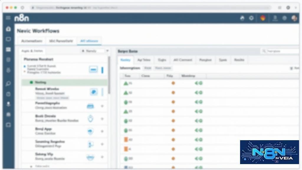Image resolution: width=302 pixels, height=170 pixels.
Task: Toggle the green switch in the fourth table row
Action: pos(199,111)
